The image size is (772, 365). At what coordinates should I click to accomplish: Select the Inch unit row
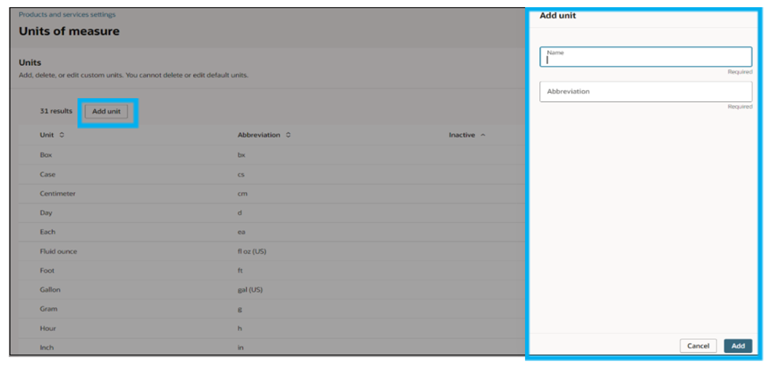[x=272, y=347]
